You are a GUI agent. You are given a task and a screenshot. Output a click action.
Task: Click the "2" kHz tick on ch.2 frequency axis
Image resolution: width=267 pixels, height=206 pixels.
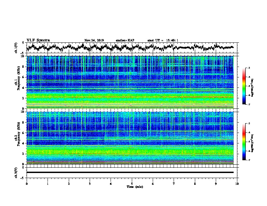click(24, 154)
